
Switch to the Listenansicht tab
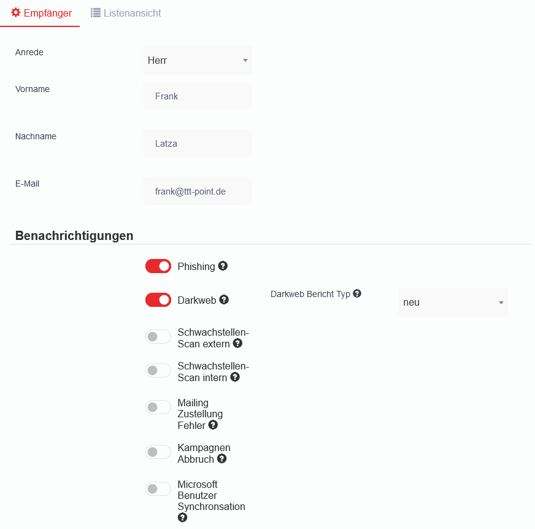[x=126, y=13]
